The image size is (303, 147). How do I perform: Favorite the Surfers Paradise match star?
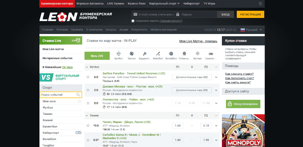point(88,77)
